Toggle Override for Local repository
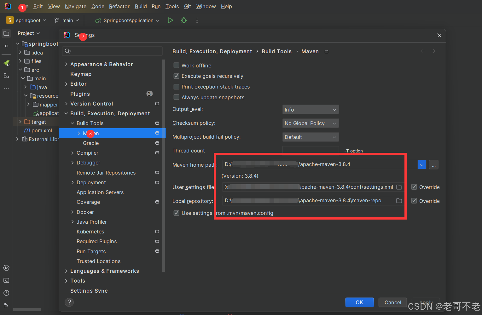The width and height of the screenshot is (482, 315). [414, 201]
